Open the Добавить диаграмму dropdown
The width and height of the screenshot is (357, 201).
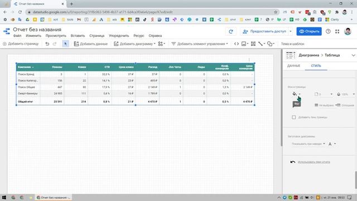134,44
